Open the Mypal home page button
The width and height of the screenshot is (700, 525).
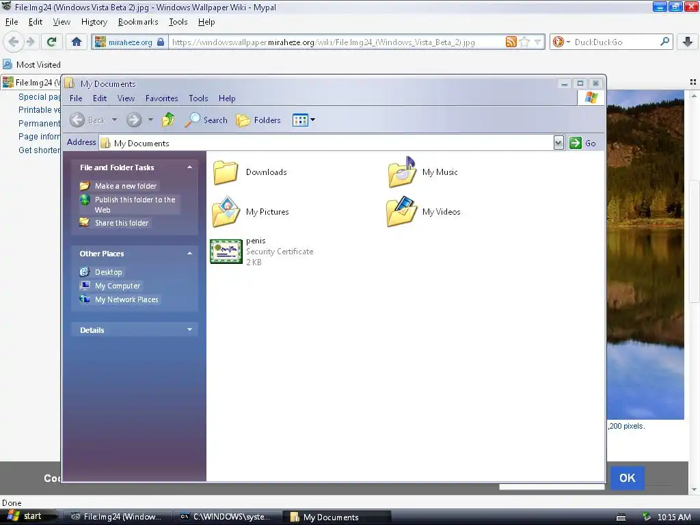point(77,42)
